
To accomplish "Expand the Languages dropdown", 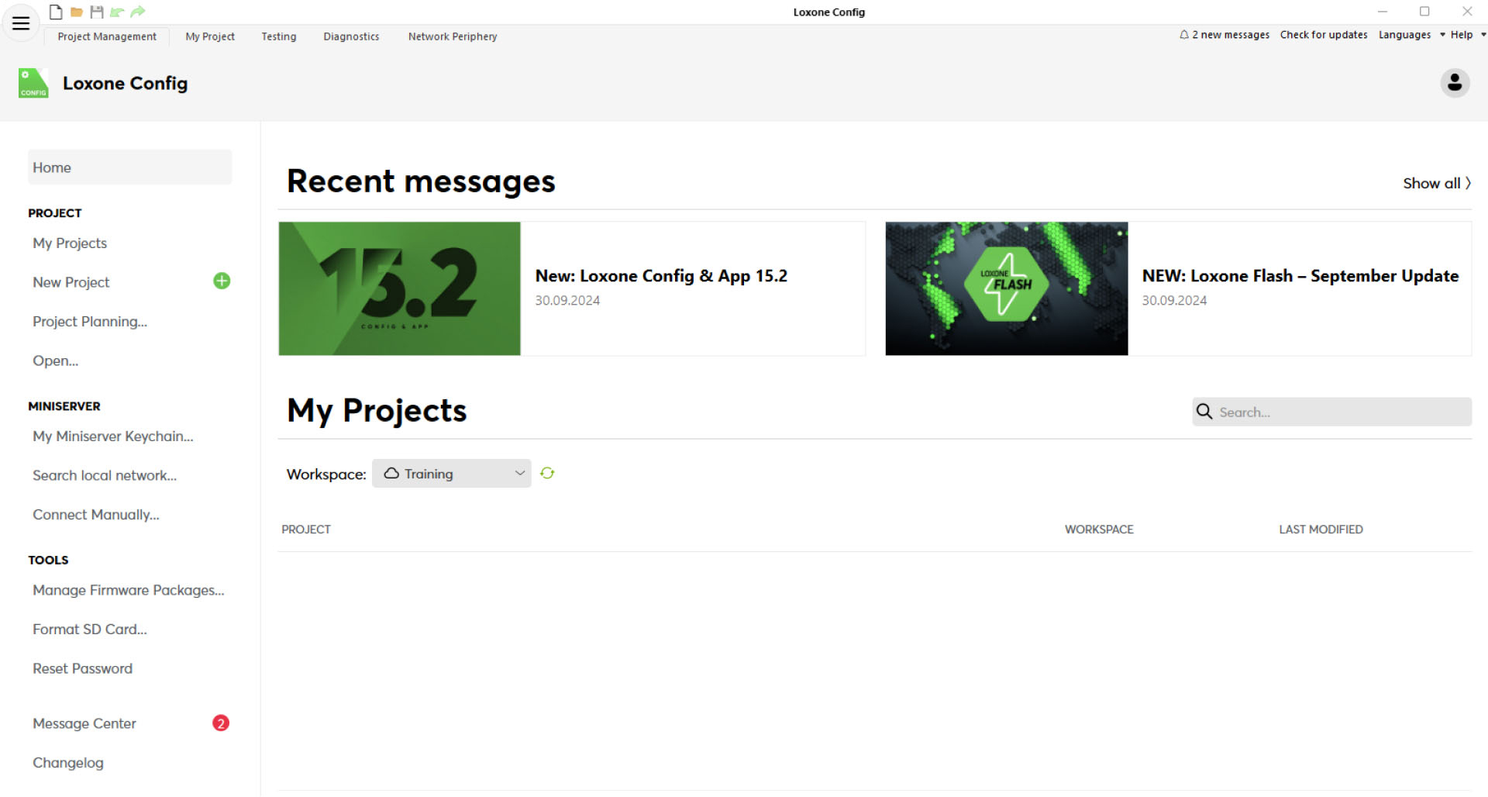I will pyautogui.click(x=1410, y=34).
